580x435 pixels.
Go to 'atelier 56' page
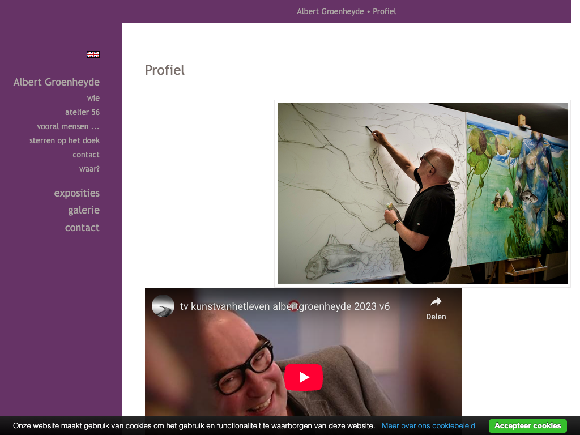82,112
